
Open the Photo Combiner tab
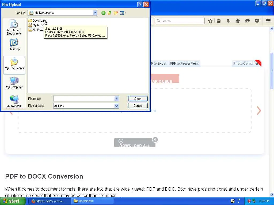(x=247, y=64)
